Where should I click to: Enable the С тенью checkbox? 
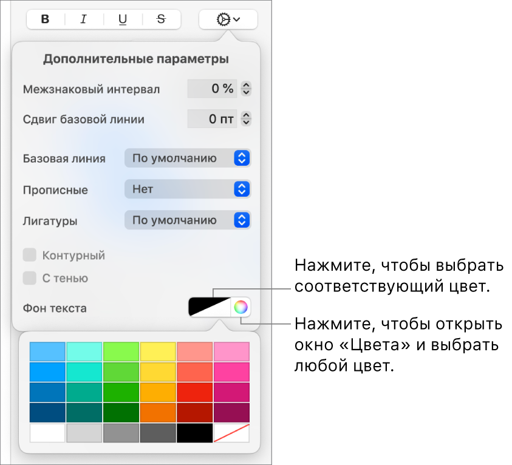coord(29,278)
